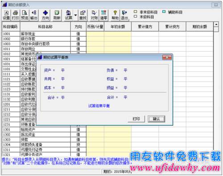Select row 1003 存放中央银行款项
Viewport: 223px width, 176px height.
[108, 44]
